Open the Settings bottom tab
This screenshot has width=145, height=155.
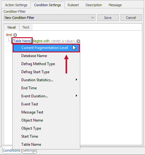29,151
